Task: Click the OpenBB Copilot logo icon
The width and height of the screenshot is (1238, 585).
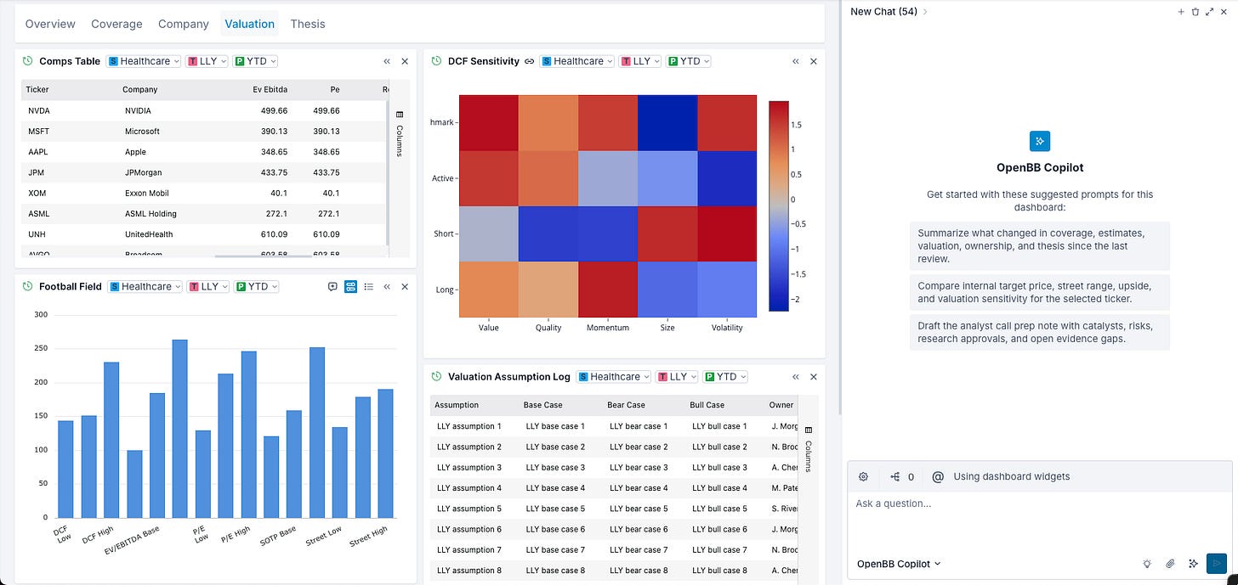Action: click(x=1040, y=141)
